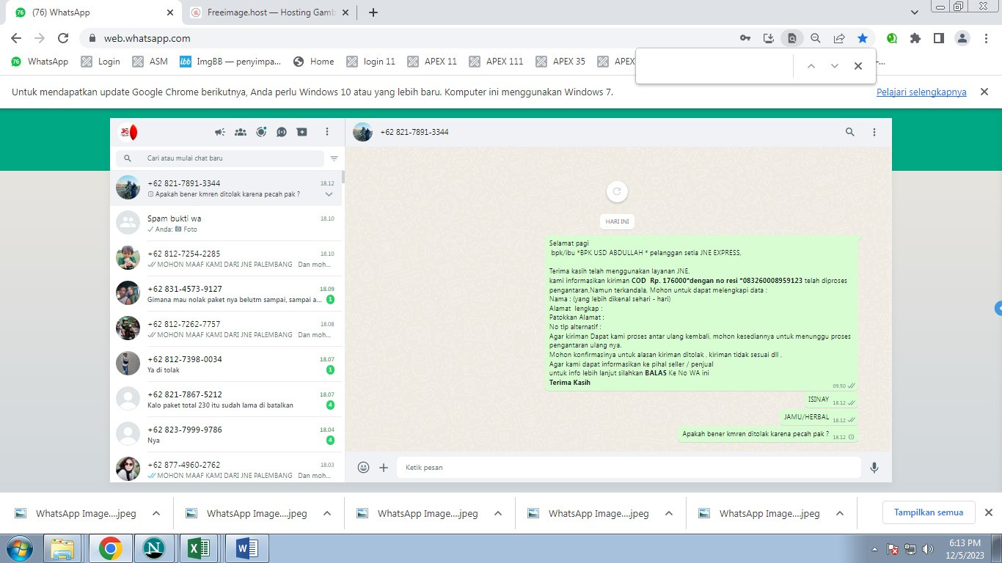
Task: Open the 'Spam bukti wa' group chat
Action: point(226,224)
